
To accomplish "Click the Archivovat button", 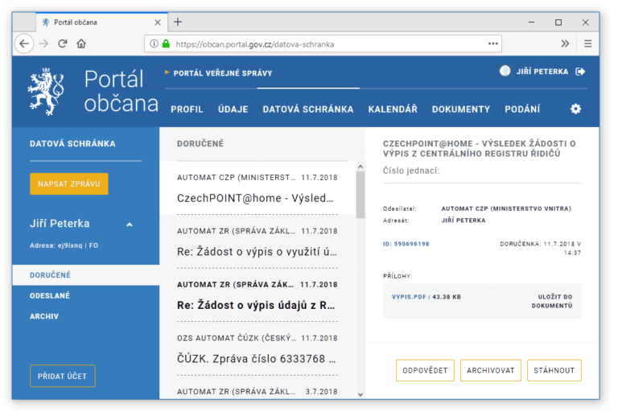I will pos(491,370).
